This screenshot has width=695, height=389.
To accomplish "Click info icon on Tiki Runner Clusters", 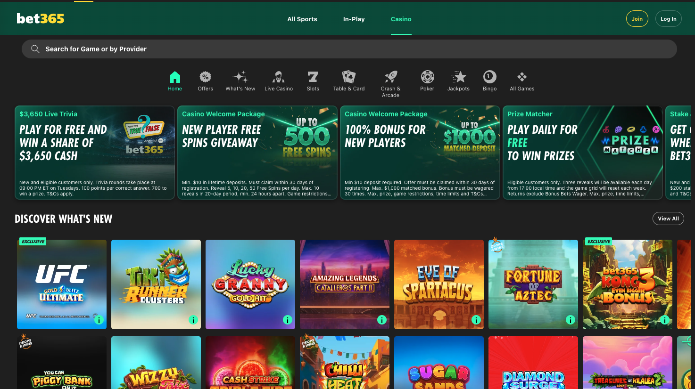I will [x=193, y=320].
